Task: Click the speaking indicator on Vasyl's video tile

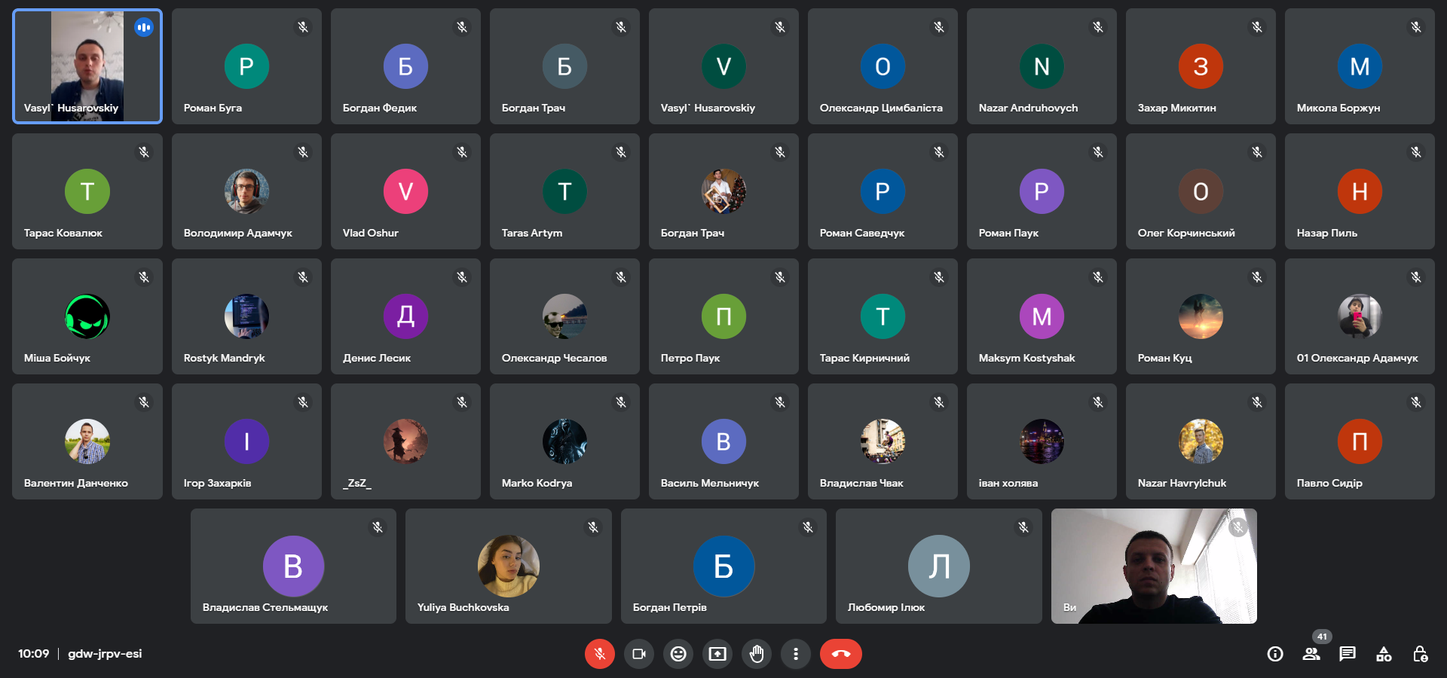Action: [143, 28]
